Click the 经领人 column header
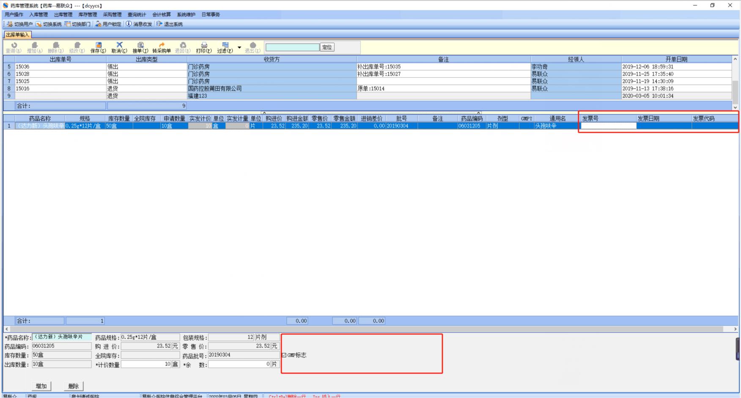This screenshot has height=398, width=741. (x=576, y=60)
